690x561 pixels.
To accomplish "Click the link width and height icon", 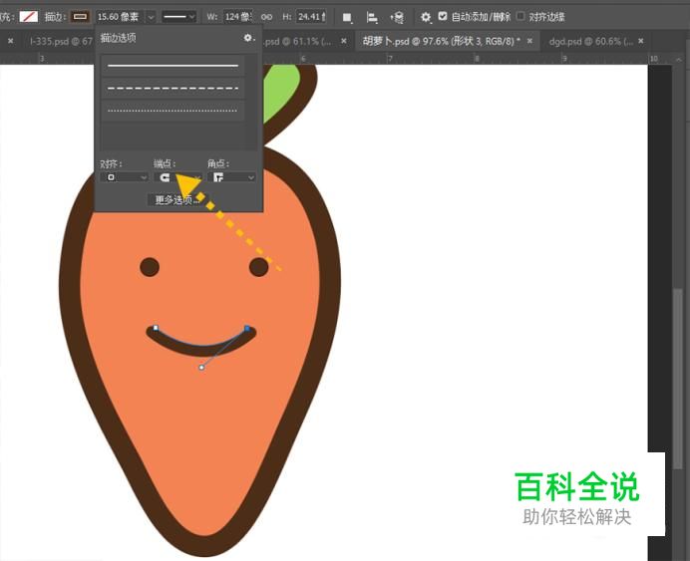I will 266,17.
